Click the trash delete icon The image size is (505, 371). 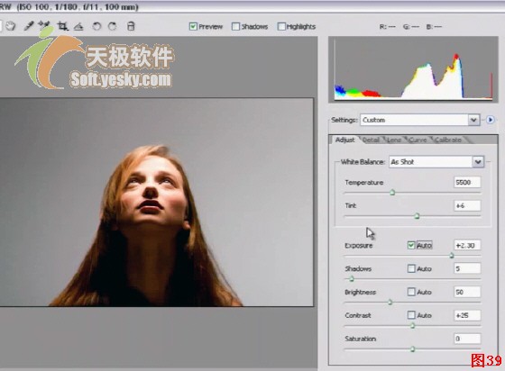131,26
